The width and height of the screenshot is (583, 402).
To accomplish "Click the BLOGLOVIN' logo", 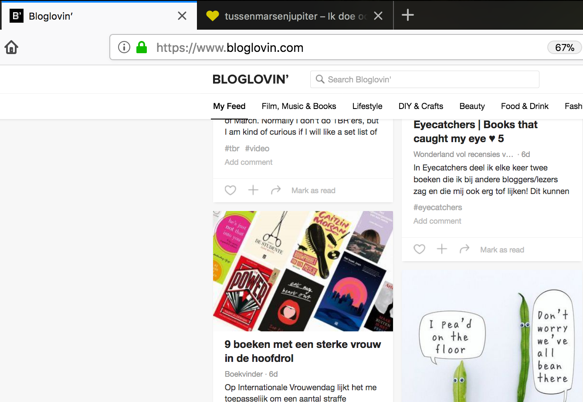I will 251,79.
